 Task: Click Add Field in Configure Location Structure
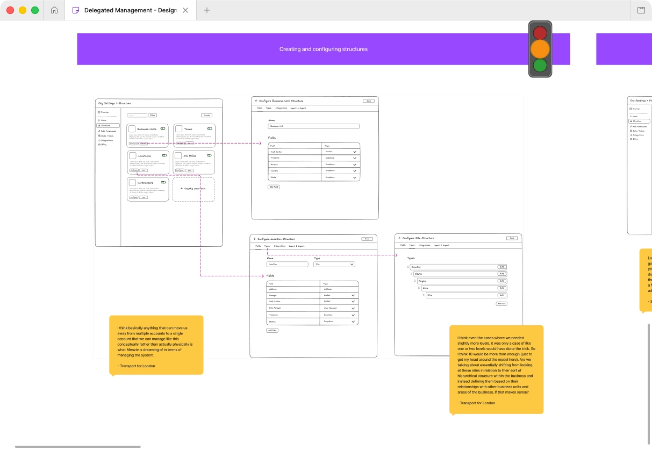(273, 331)
